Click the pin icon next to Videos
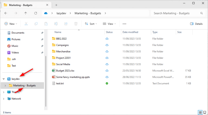The width and height of the screenshot is (208, 115). [x=42, y=52]
